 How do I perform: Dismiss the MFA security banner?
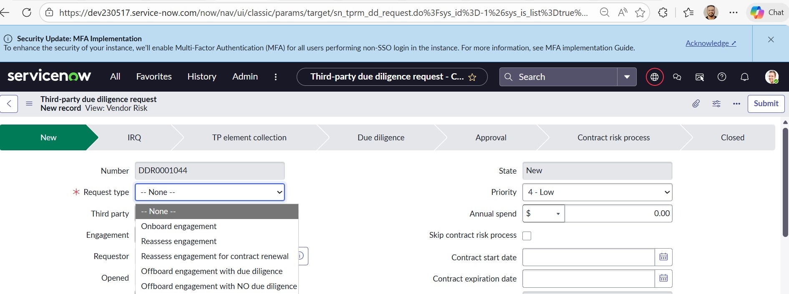pyautogui.click(x=771, y=40)
